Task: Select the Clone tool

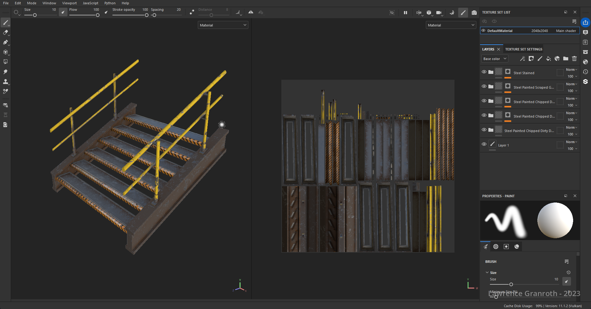Action: point(5,82)
